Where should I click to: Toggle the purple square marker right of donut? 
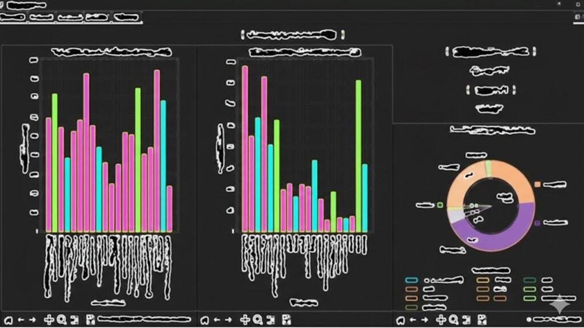[x=537, y=223]
